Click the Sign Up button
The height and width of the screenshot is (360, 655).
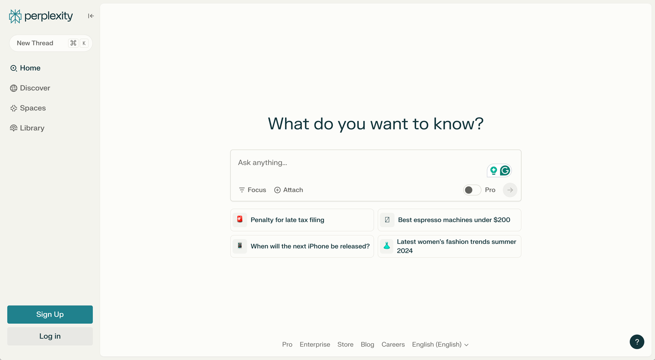[50, 315]
